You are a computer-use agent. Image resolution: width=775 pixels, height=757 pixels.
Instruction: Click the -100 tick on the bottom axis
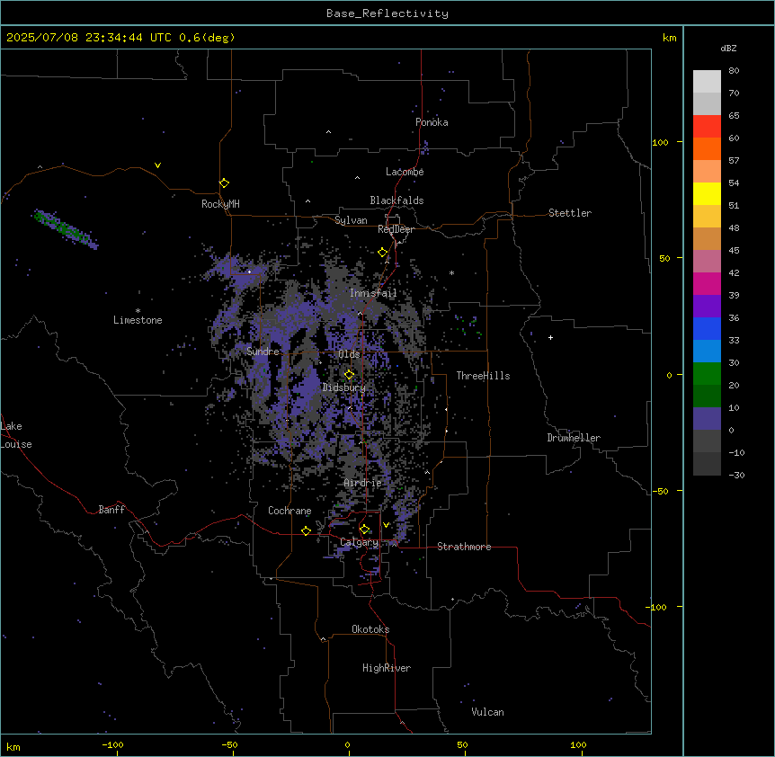coord(112,744)
